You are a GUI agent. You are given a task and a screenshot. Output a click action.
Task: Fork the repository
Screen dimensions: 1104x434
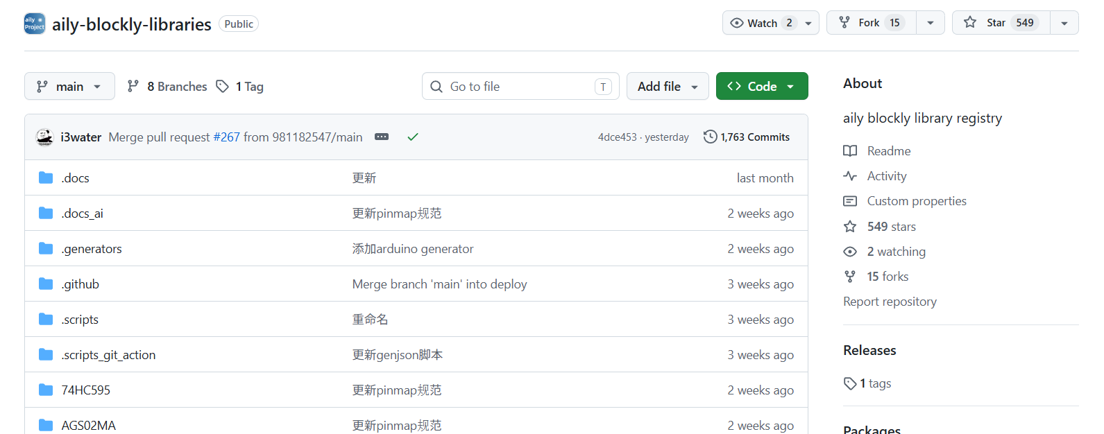point(871,23)
